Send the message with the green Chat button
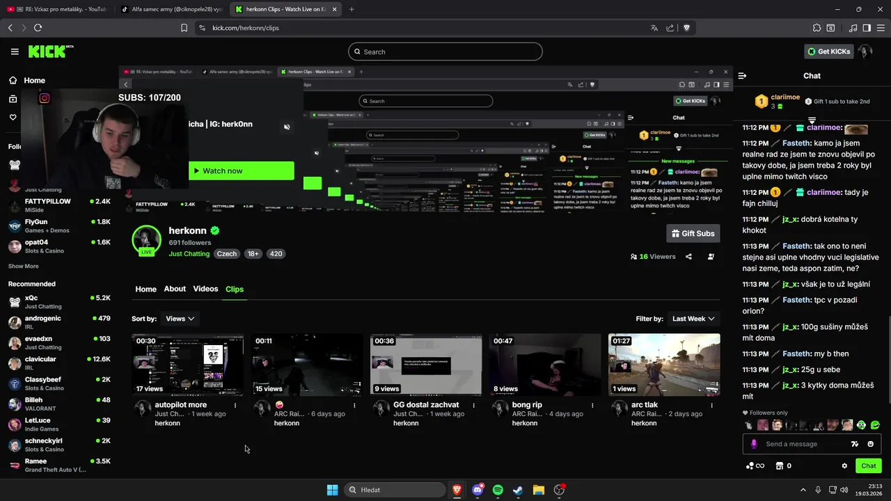This screenshot has height=501, width=891. pyautogui.click(x=868, y=466)
